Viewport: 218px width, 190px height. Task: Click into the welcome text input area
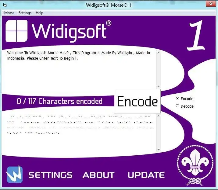pos(81,69)
